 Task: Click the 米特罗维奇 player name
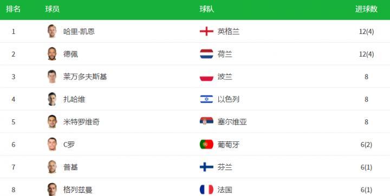(x=81, y=121)
